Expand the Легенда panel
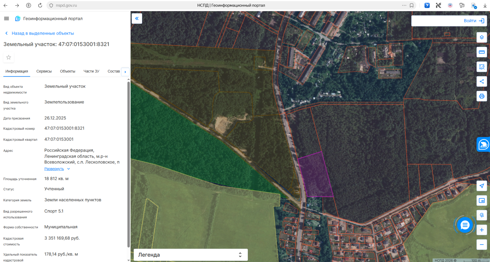 pyautogui.click(x=191, y=255)
